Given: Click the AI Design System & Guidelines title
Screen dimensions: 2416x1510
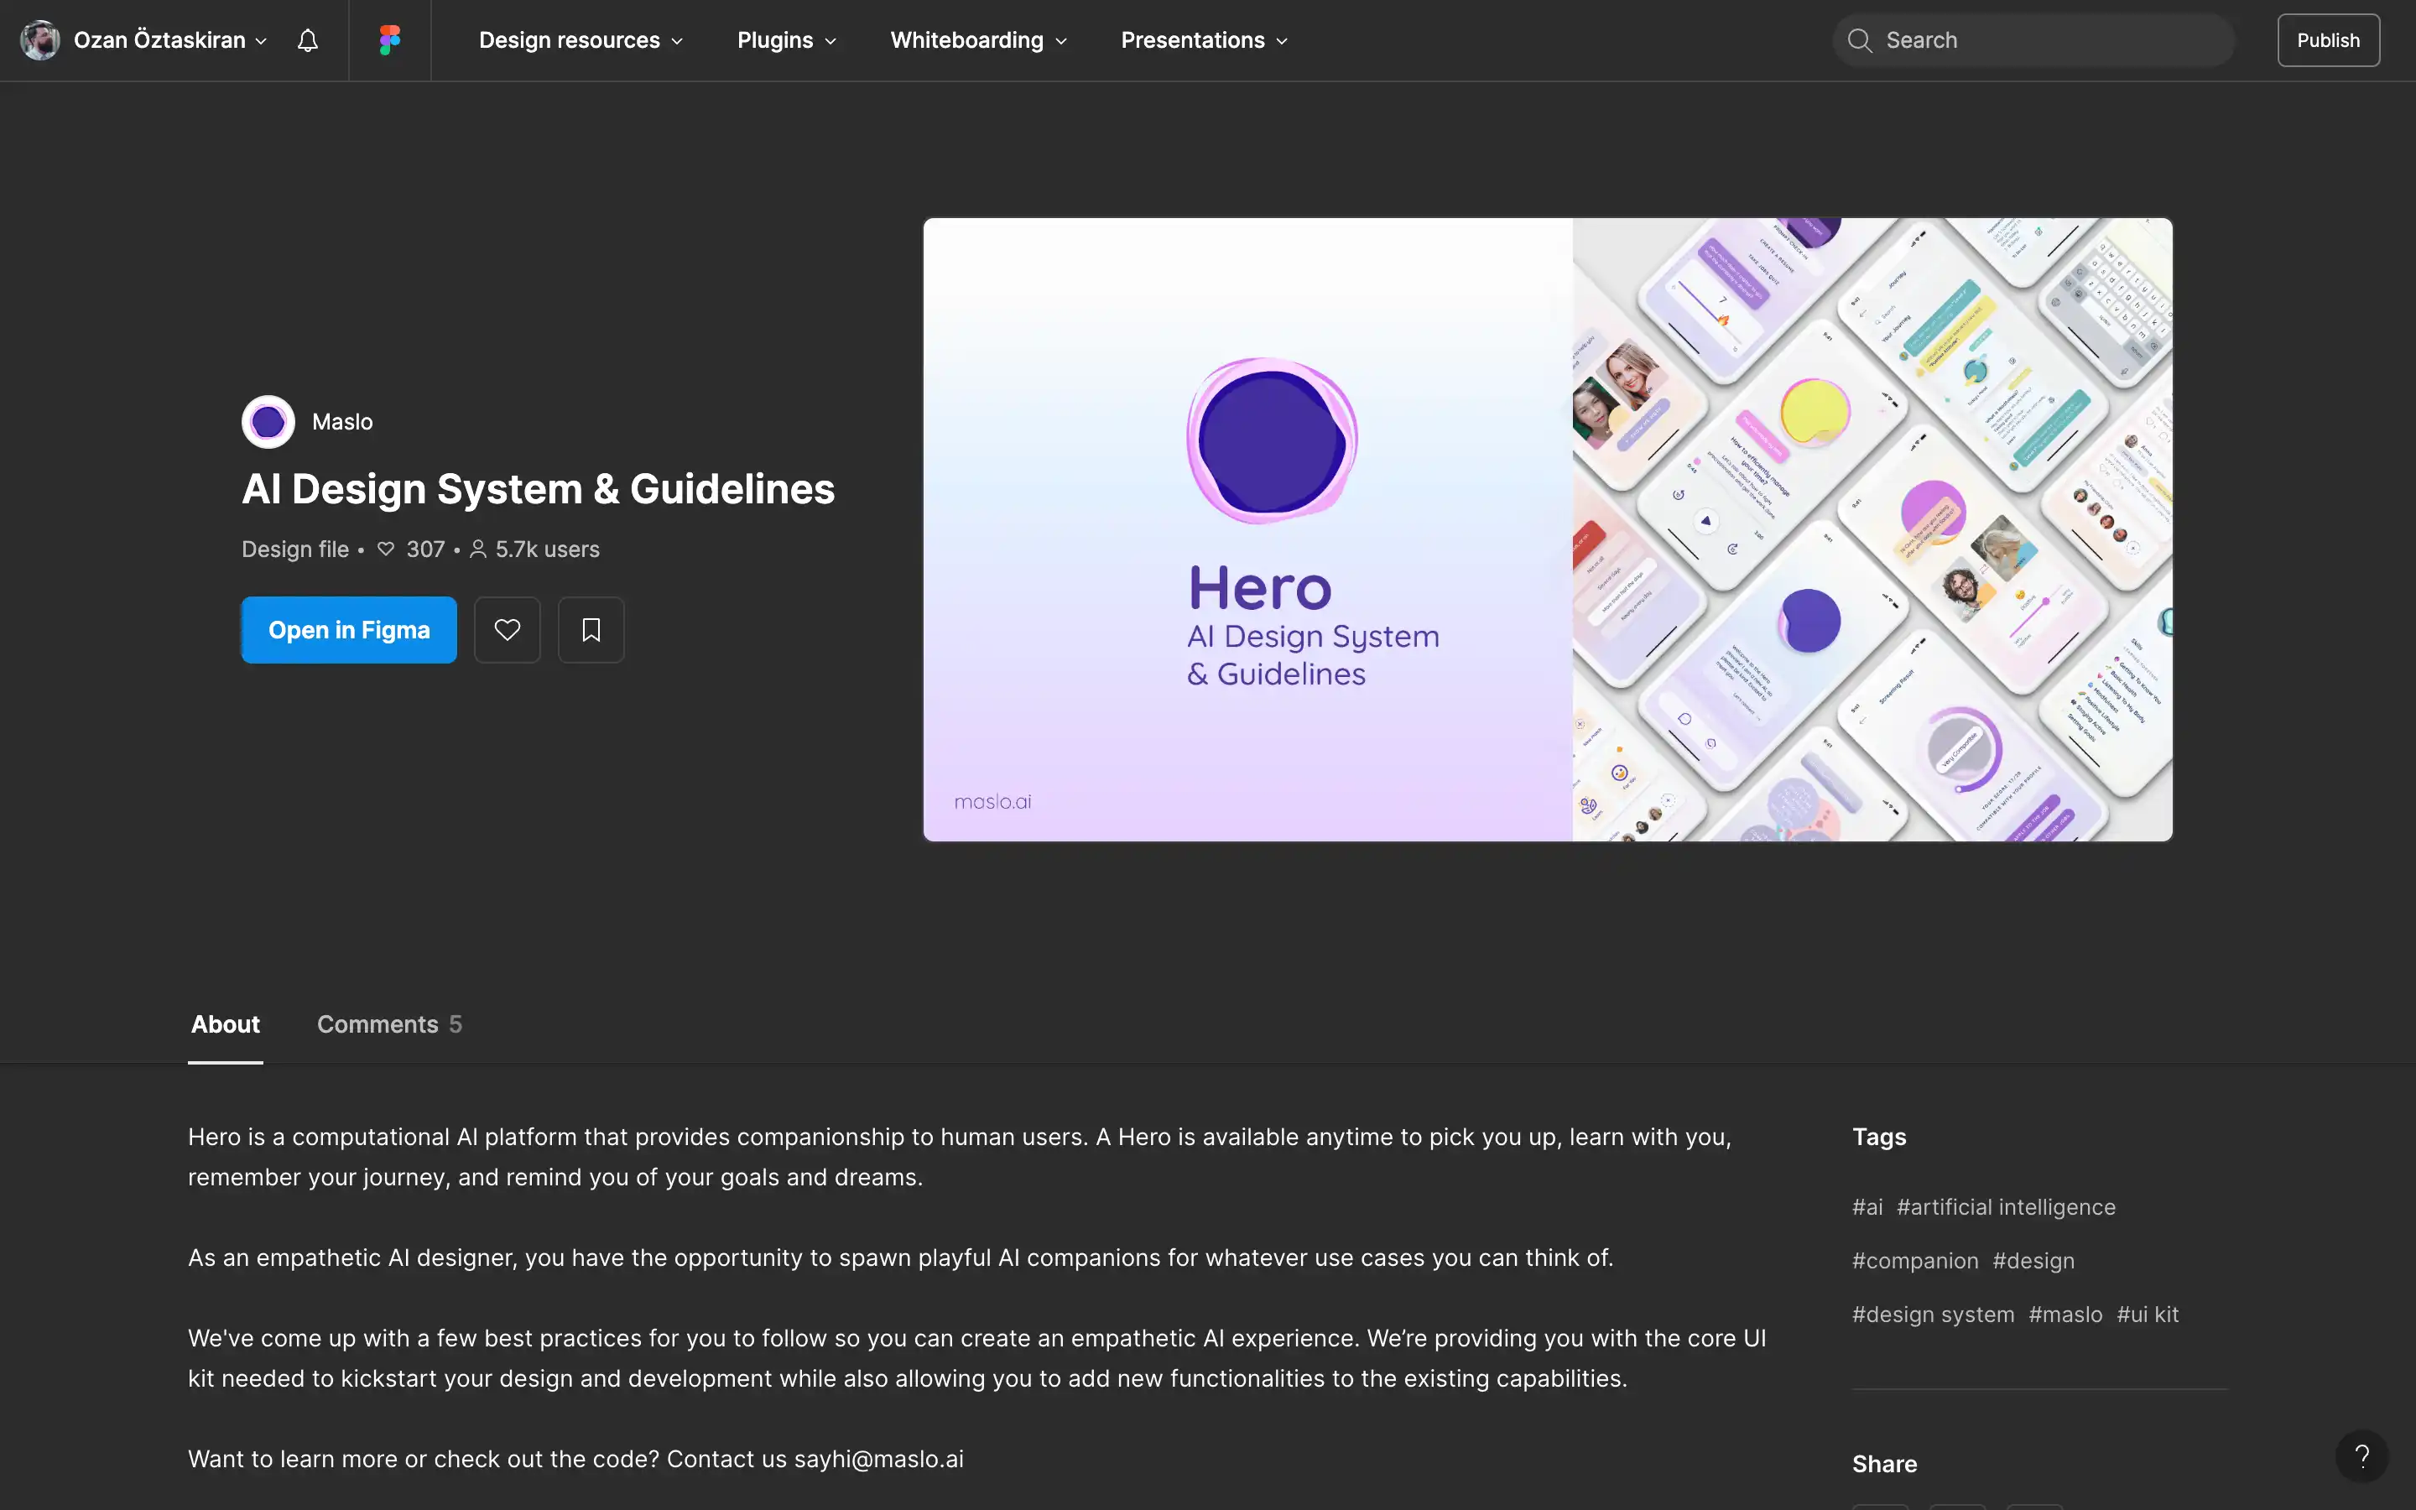Looking at the screenshot, I should tap(538, 489).
